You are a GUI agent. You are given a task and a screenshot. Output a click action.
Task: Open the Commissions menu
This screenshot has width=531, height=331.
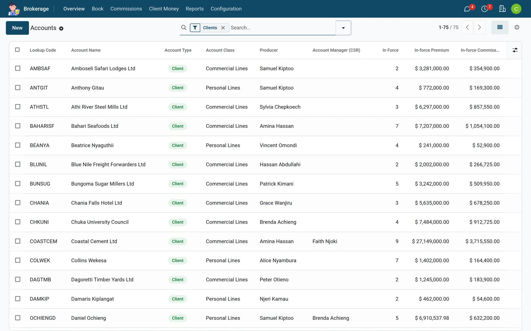click(126, 9)
